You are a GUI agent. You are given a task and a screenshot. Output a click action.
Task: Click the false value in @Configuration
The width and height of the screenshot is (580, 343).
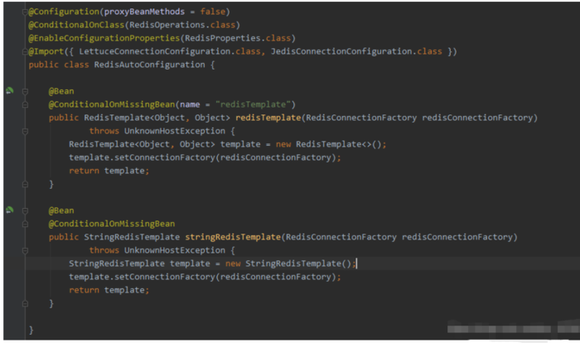(x=213, y=12)
